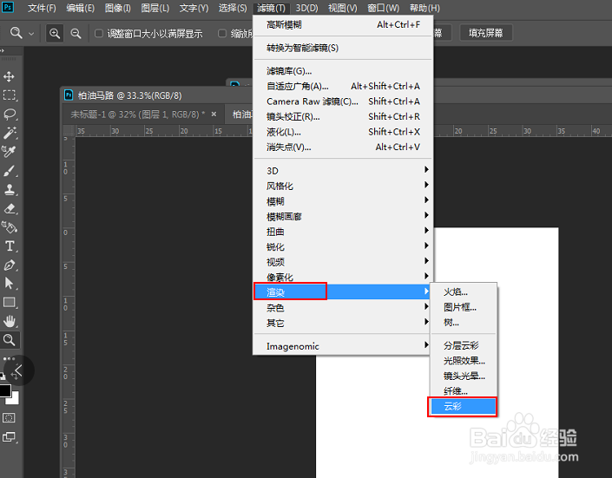Open the 文件(F) menu
Screen dimensions: 612x478
click(42, 8)
